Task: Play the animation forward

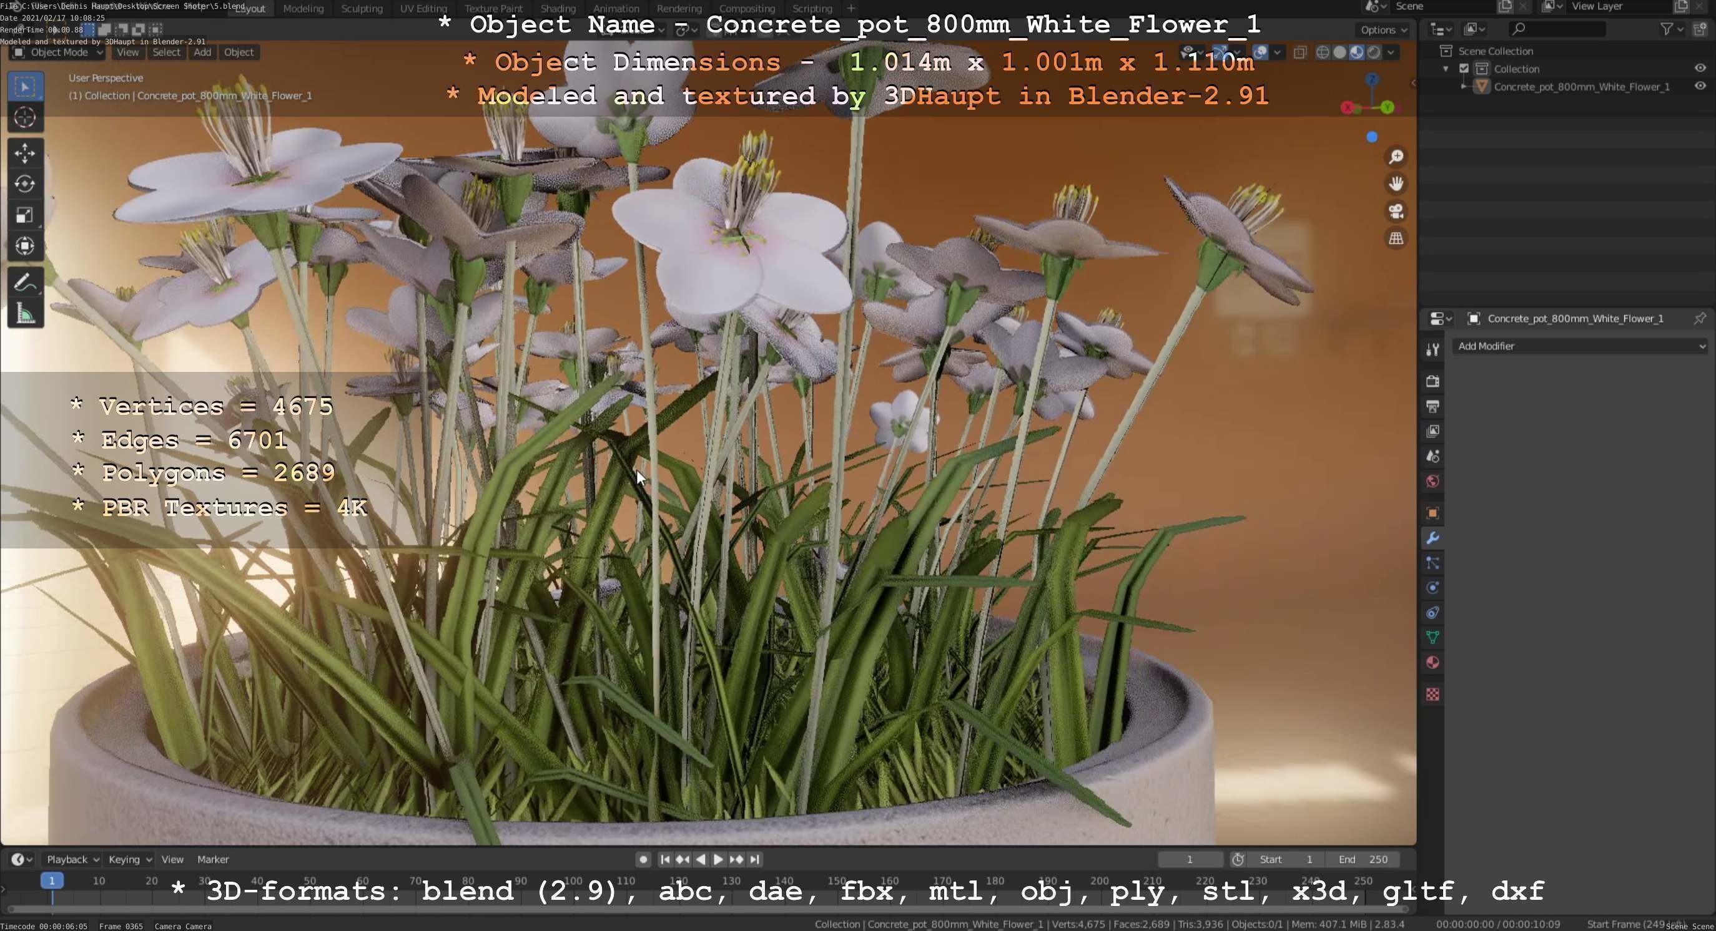Action: (718, 860)
